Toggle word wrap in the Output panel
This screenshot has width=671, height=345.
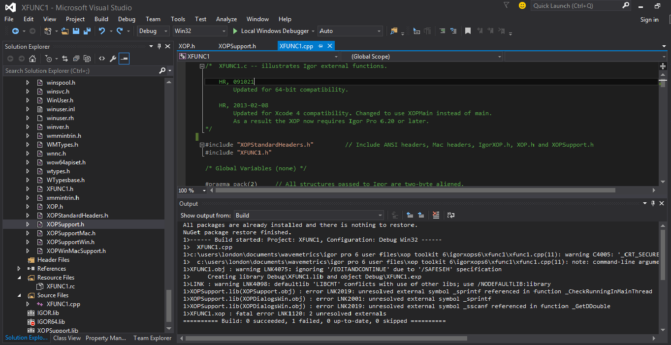pos(450,215)
